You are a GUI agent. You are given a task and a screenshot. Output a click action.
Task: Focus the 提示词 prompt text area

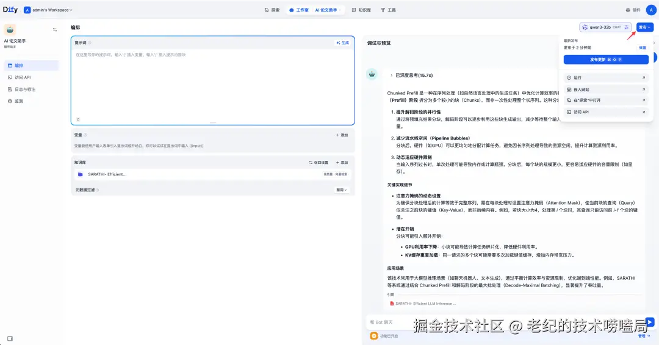click(x=213, y=84)
